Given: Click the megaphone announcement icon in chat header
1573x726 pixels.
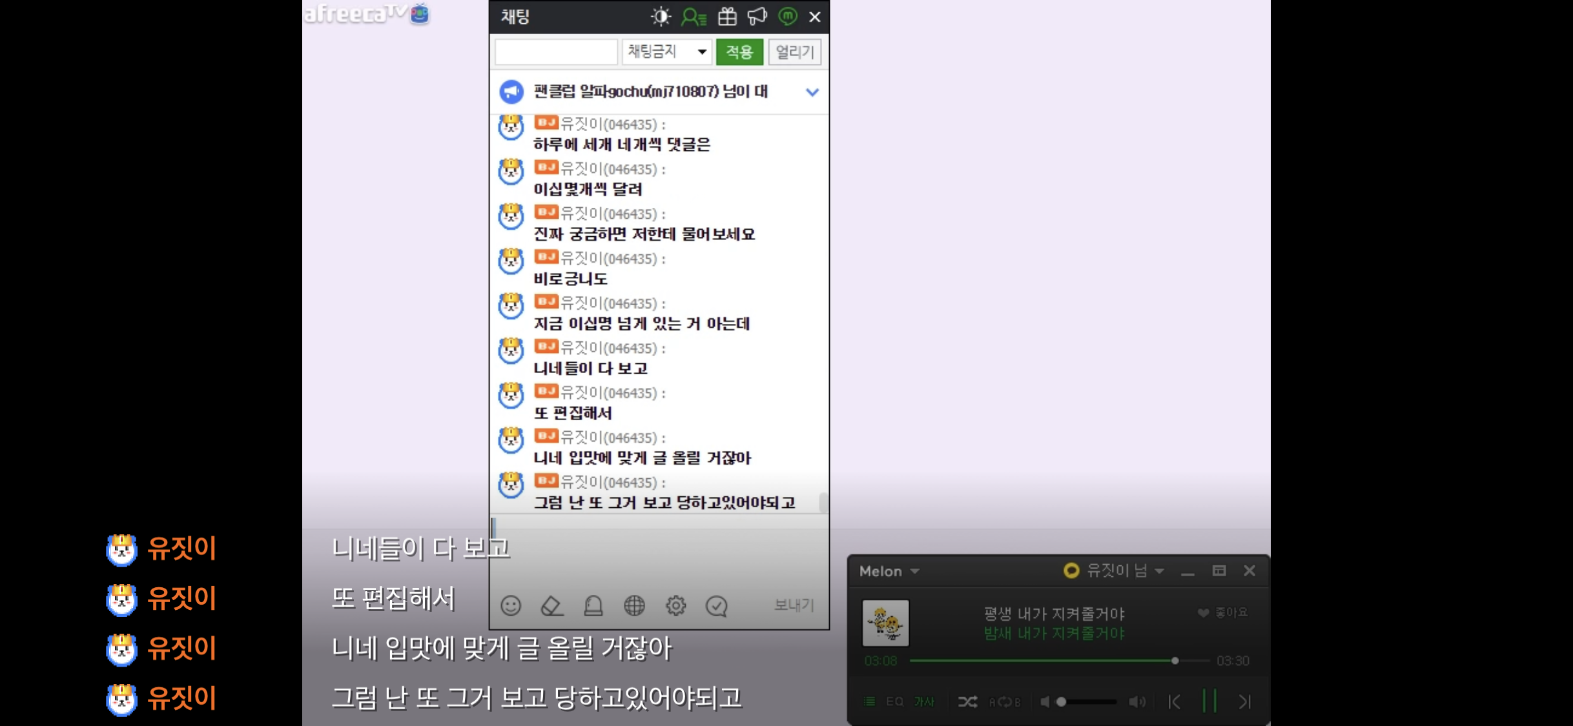Looking at the screenshot, I should pyautogui.click(x=757, y=16).
